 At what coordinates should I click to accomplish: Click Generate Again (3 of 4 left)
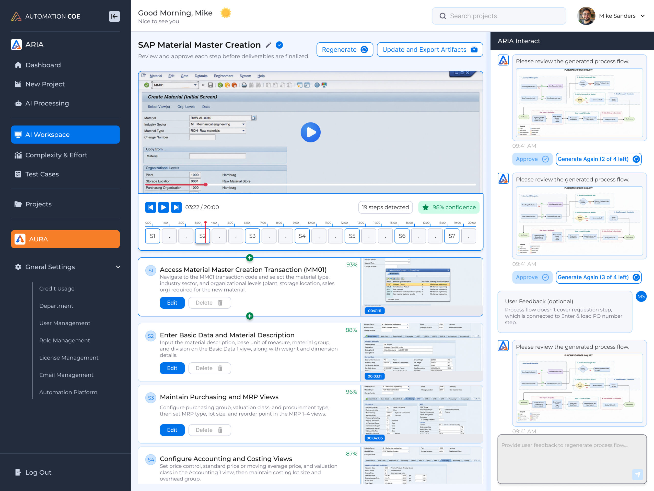[x=598, y=277]
